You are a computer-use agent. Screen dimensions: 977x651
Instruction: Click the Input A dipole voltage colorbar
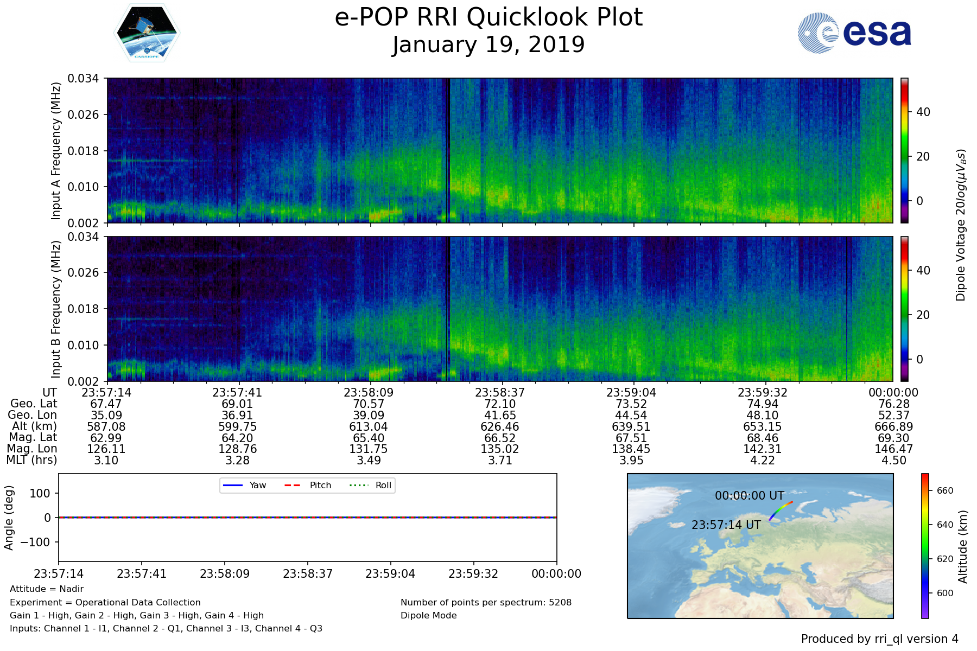pyautogui.click(x=904, y=150)
